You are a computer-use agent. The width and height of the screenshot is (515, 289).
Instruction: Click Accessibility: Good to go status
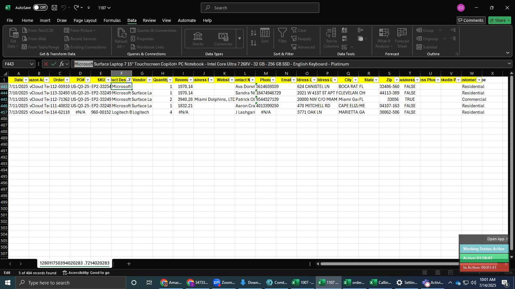coord(86,273)
